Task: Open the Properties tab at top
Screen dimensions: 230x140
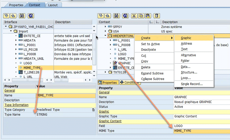Action: click(x=16, y=5)
